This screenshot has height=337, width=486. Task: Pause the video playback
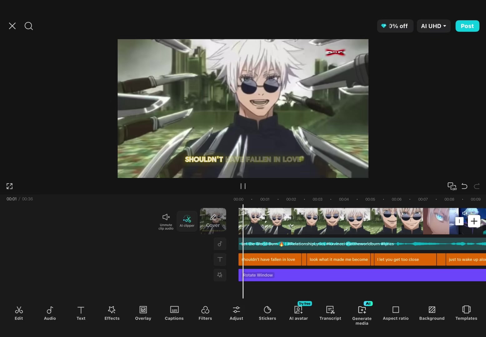coord(243,186)
